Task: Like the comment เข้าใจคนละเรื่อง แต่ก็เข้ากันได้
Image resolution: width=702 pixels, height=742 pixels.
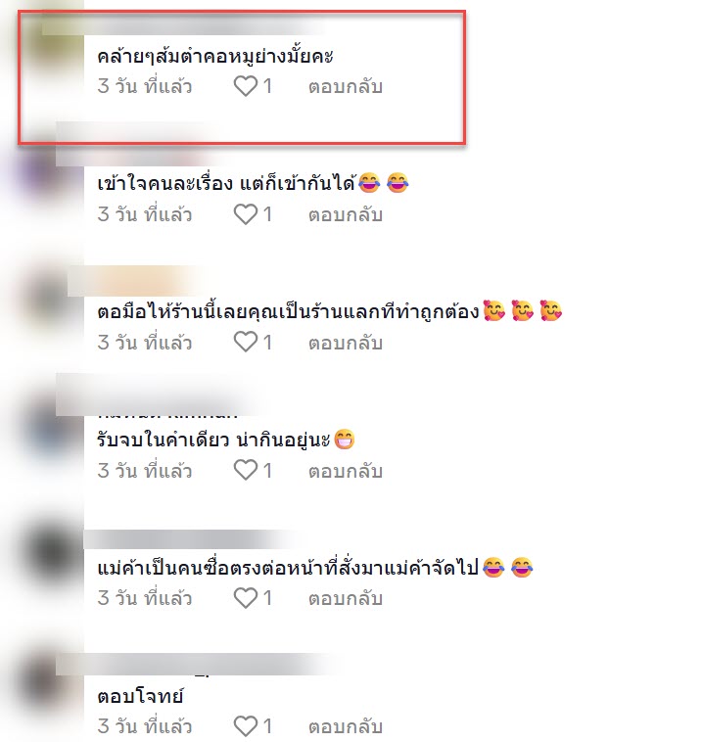Action: click(246, 214)
